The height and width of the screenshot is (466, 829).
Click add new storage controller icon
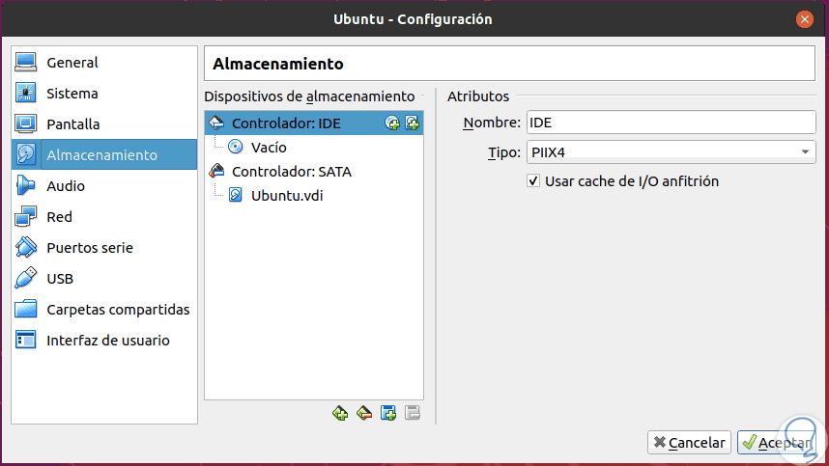click(340, 413)
